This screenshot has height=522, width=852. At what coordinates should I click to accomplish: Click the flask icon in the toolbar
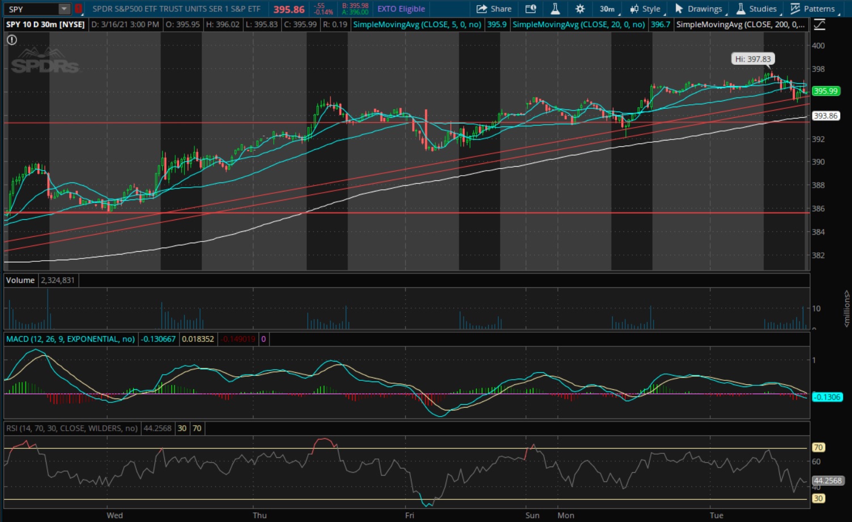(555, 9)
